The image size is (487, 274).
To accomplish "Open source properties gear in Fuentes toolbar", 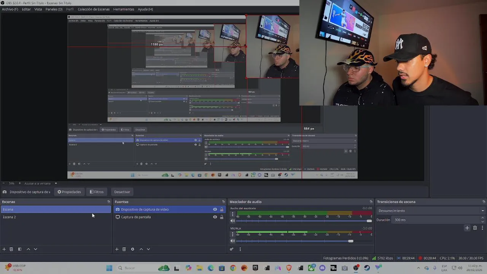I will click(132, 249).
